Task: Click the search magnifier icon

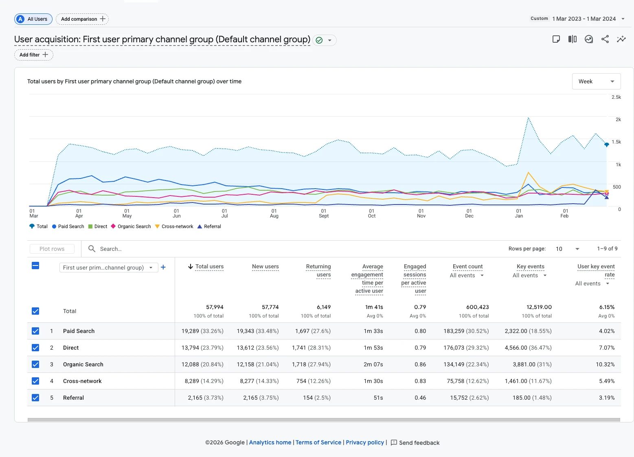Action: click(x=92, y=248)
